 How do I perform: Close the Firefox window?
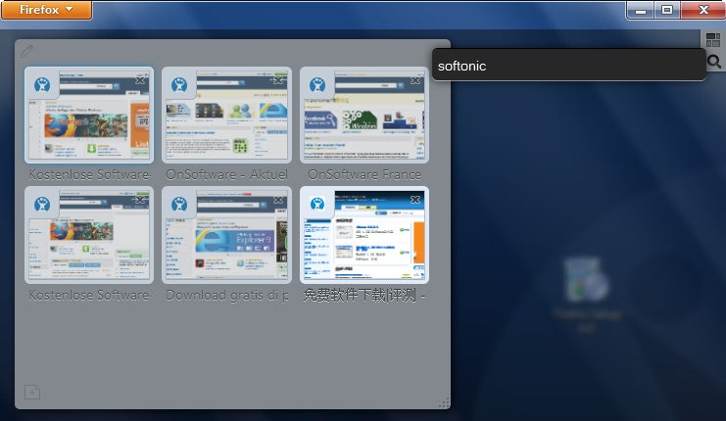(702, 10)
